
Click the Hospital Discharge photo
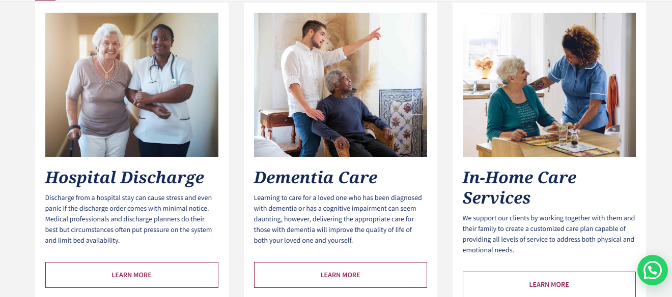131,85
